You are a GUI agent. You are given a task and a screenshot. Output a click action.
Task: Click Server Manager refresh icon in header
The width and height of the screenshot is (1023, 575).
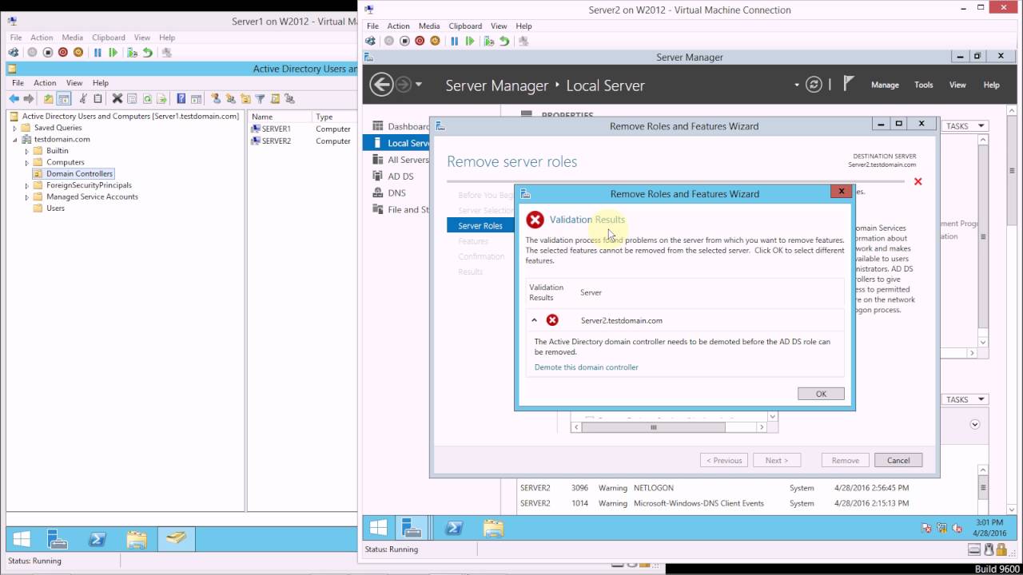(814, 85)
